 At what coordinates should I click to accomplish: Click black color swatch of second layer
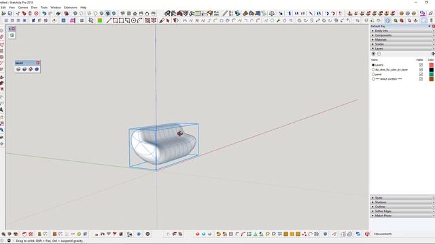(x=432, y=69)
